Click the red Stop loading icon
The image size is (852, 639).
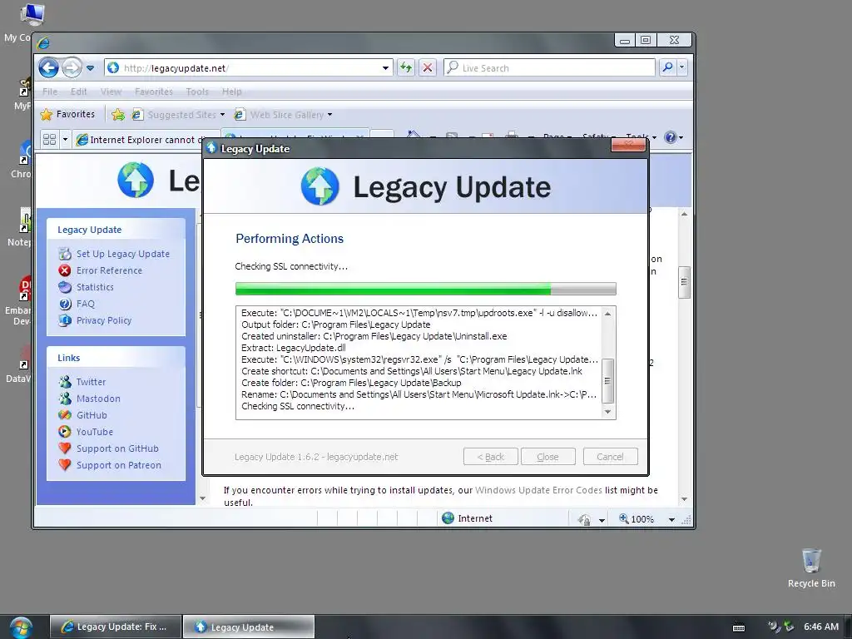click(428, 68)
